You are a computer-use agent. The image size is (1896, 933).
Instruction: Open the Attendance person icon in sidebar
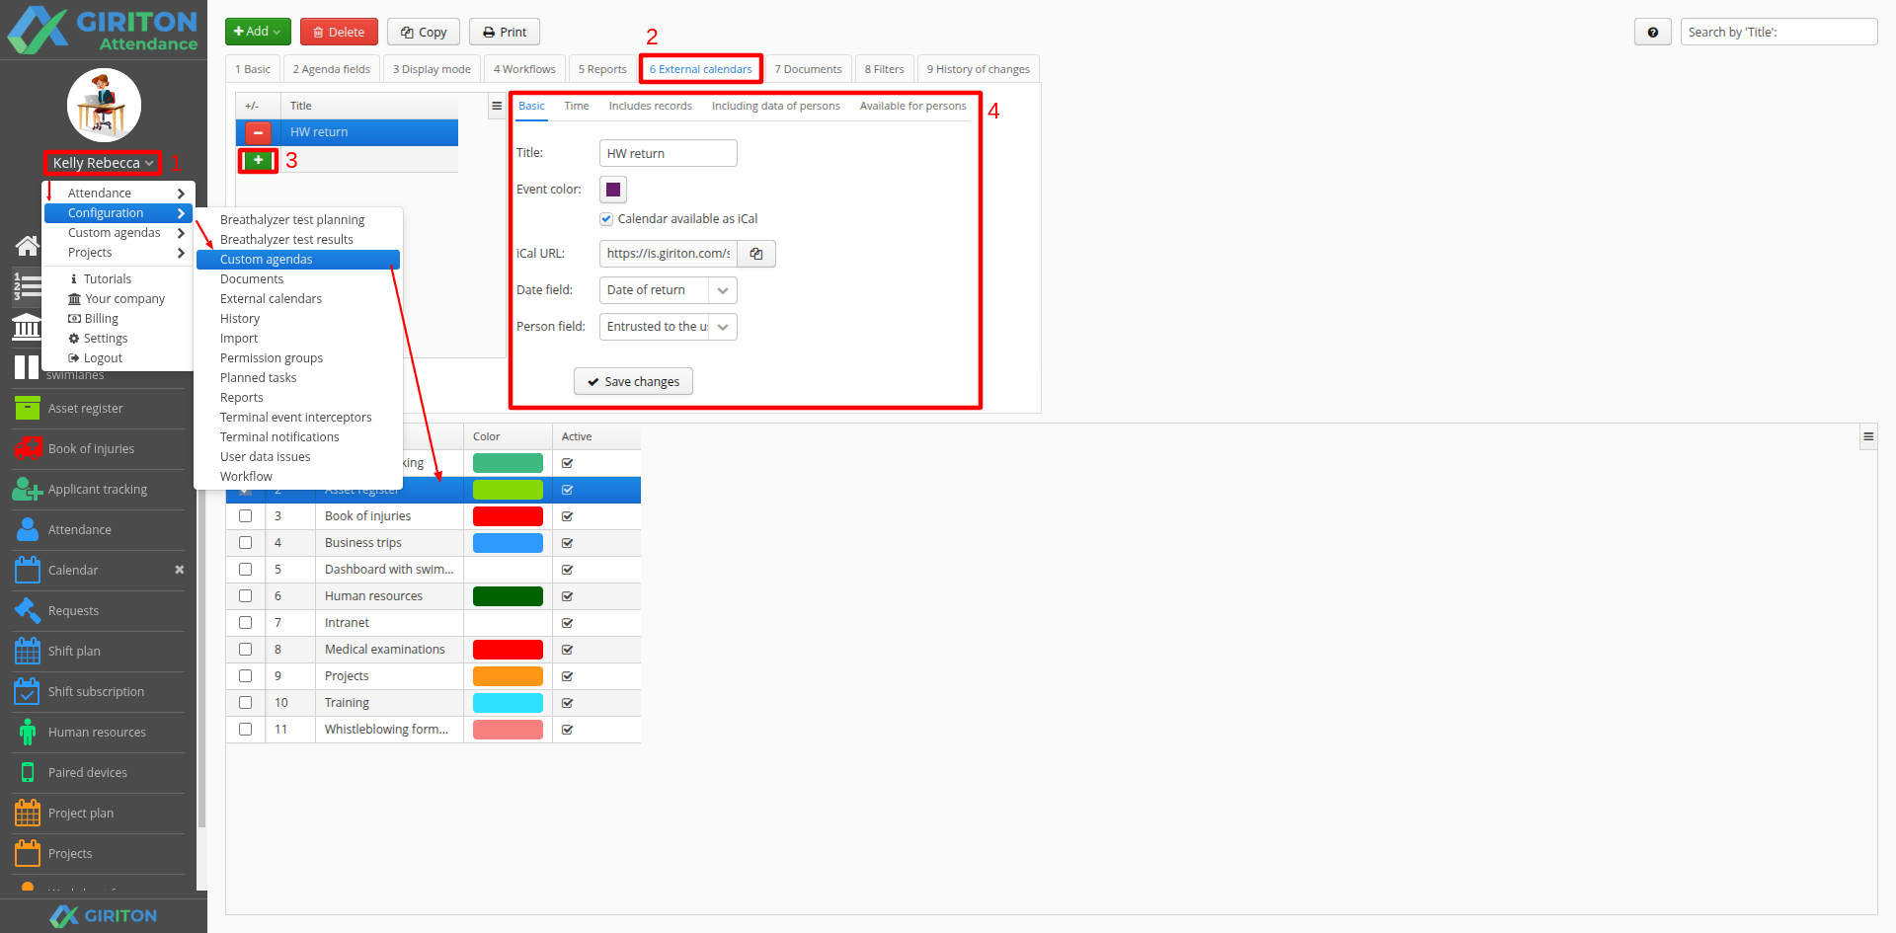coord(28,529)
